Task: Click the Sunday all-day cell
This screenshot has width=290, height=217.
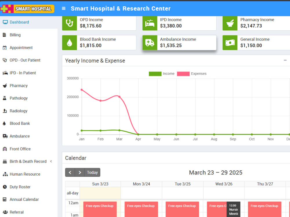Action: pyautogui.click(x=100, y=193)
